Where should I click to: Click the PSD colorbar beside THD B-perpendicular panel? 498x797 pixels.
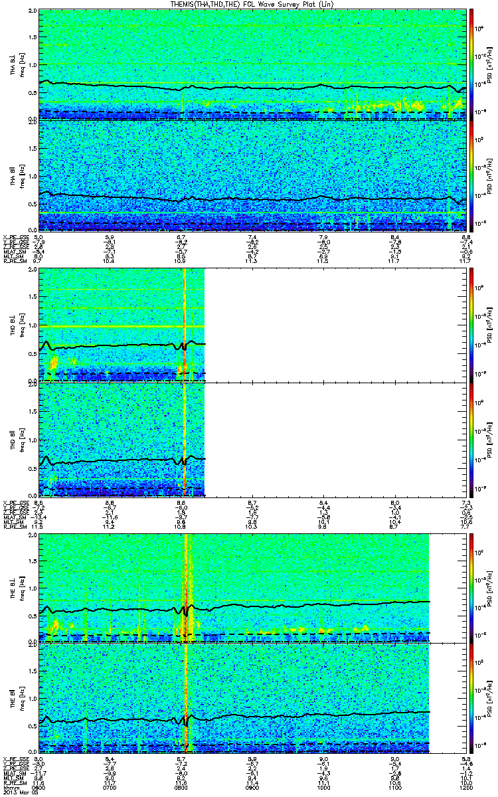[472, 325]
